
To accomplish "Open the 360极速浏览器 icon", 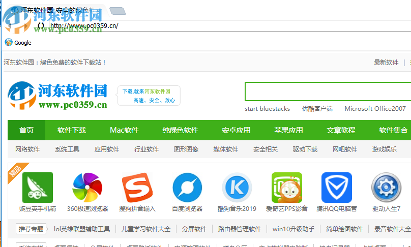I will pos(87,187).
